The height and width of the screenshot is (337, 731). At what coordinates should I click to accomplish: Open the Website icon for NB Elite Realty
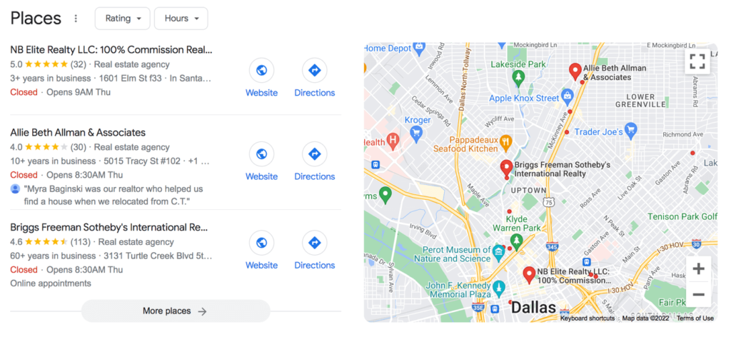tap(261, 71)
